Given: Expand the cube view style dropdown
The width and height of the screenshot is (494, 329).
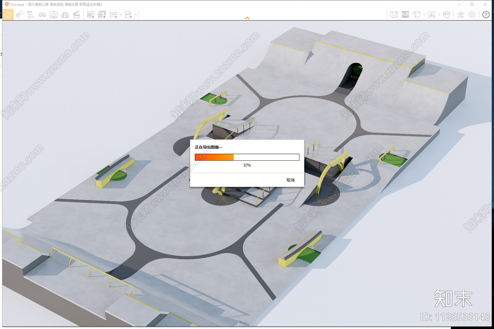Looking at the screenshot, I should point(424,15).
